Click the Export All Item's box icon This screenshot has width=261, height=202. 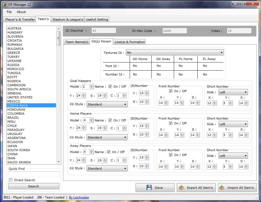coord(181,187)
